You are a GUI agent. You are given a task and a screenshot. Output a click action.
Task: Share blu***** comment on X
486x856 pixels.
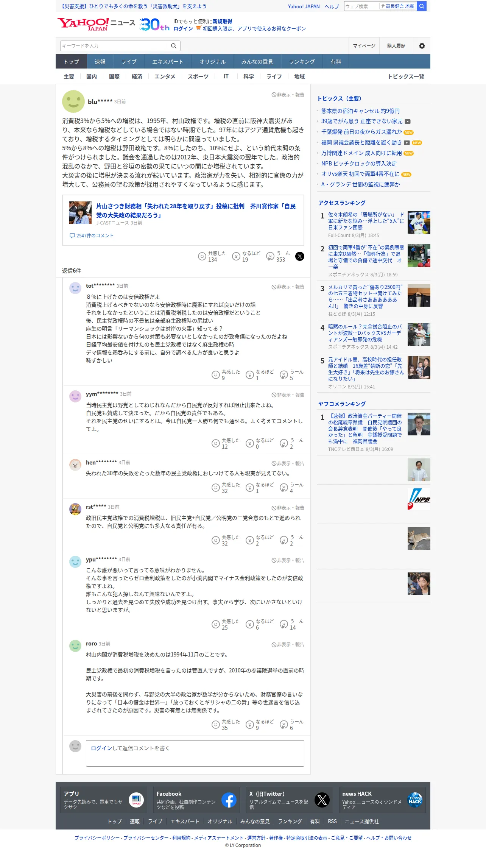tap(299, 256)
